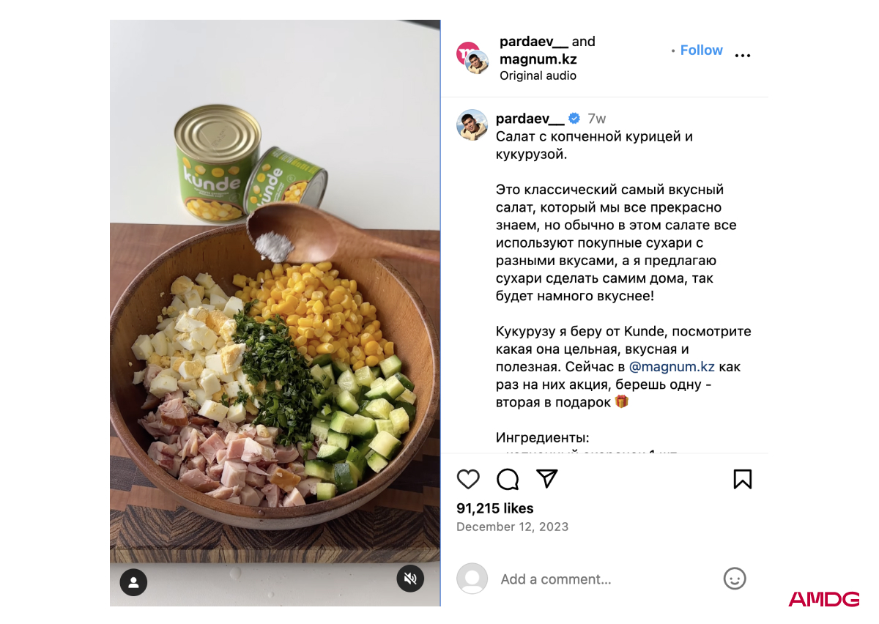Click the Original audio link
This screenshot has width=879, height=624.
(x=538, y=75)
